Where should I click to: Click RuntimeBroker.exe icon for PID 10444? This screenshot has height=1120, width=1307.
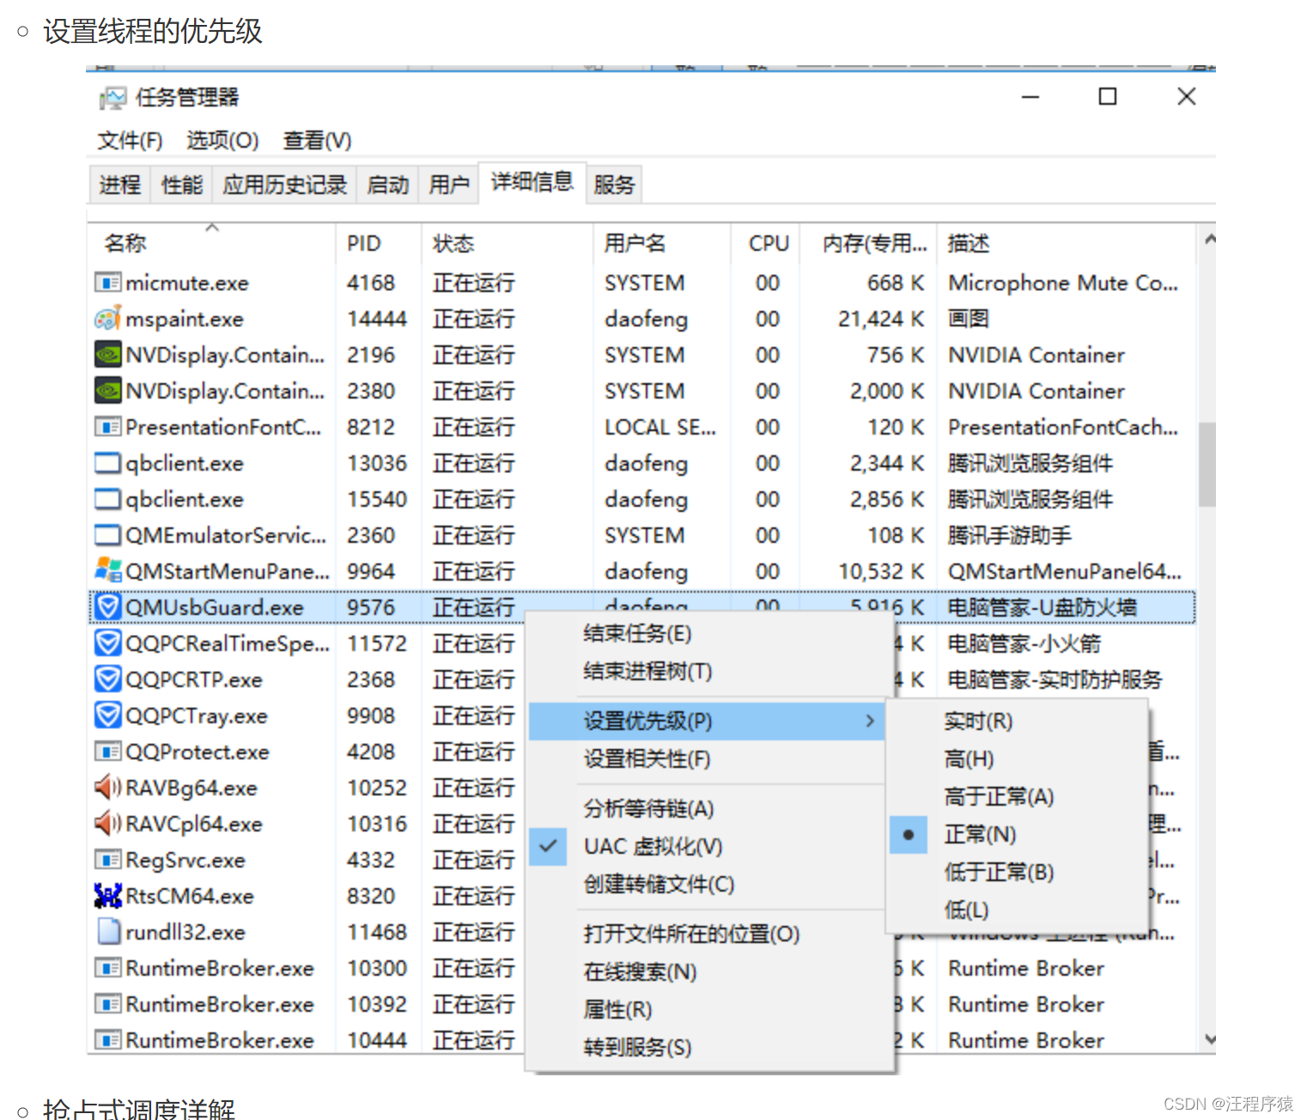click(107, 1040)
